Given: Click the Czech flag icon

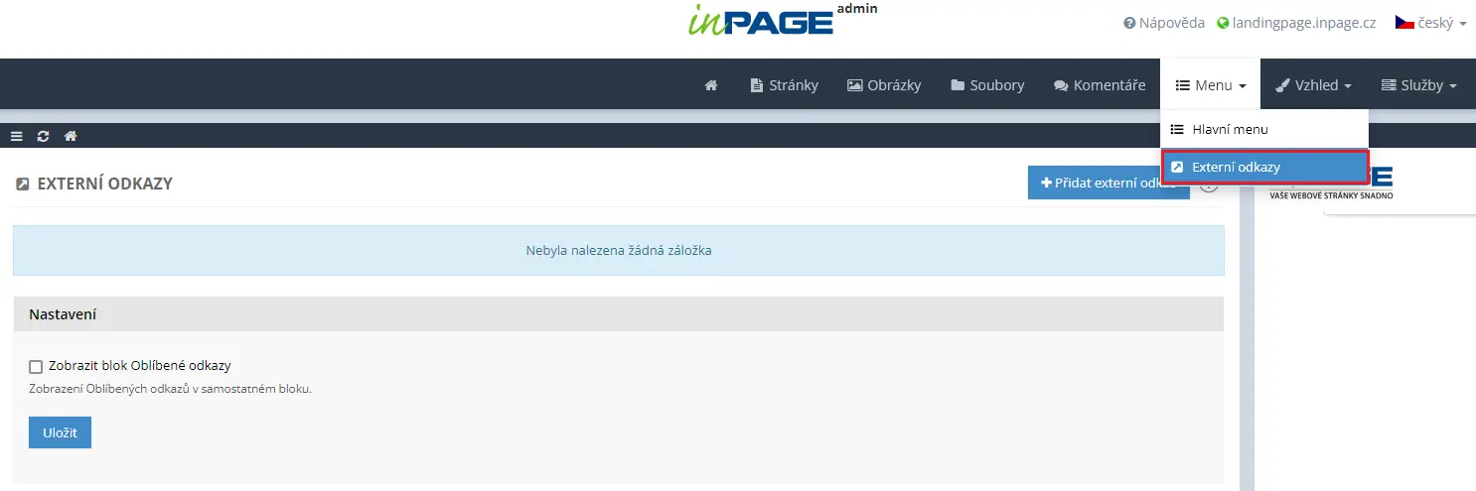Looking at the screenshot, I should click(1404, 22).
